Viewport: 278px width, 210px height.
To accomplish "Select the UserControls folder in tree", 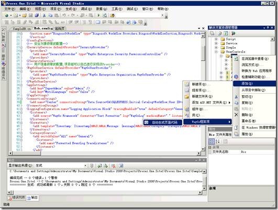I will click(x=236, y=52).
